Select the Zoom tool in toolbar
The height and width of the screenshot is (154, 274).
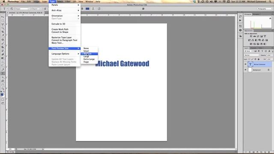click(x=3, y=89)
